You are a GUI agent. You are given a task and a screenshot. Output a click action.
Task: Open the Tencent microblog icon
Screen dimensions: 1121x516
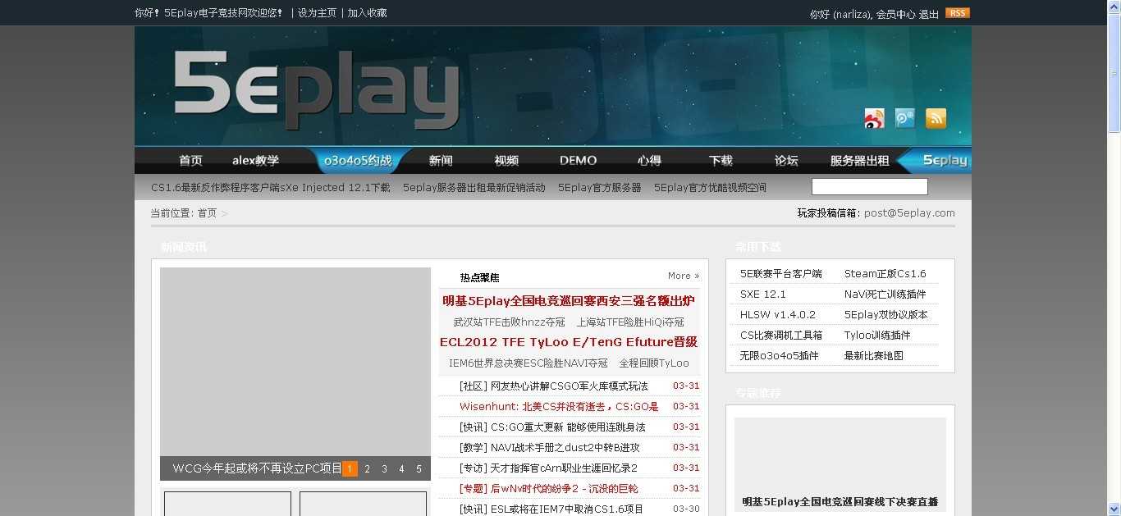[904, 119]
